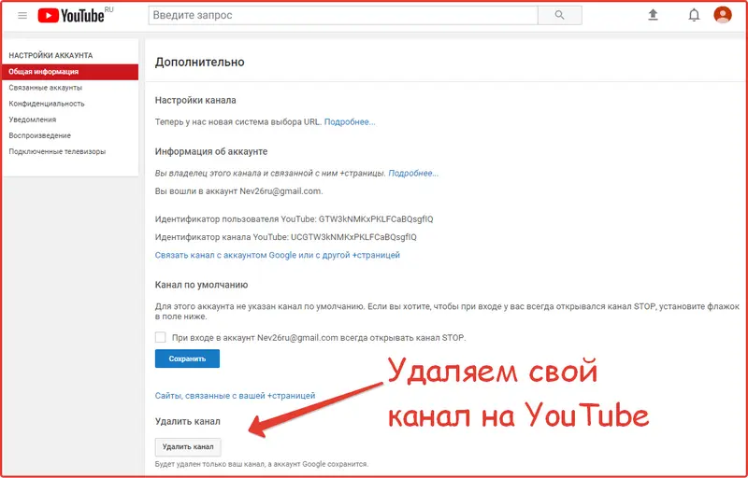This screenshot has width=748, height=478.
Task: Open 'Связанные аккаунты' settings section
Action: (x=45, y=88)
